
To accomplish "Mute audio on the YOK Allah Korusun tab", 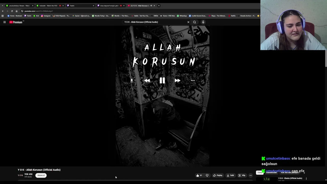I will 151,6.
